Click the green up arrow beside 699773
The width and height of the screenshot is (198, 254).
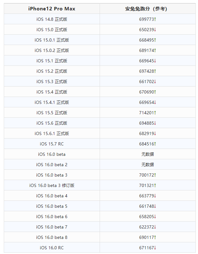155,19
